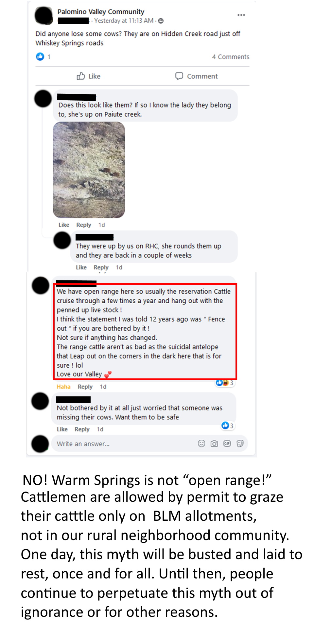
Task: View the 3 likes on last comment
Action: click(227, 426)
